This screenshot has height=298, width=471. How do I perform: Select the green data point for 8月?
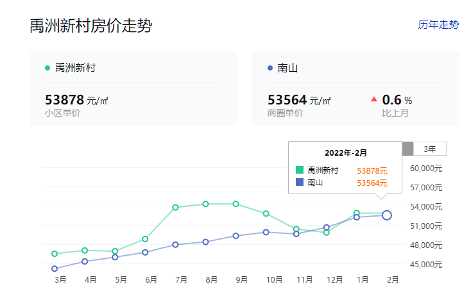(205, 204)
